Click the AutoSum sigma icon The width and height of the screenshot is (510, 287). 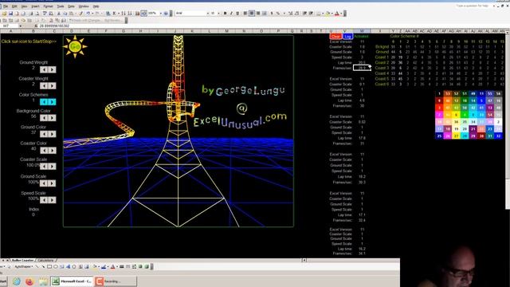[114, 14]
